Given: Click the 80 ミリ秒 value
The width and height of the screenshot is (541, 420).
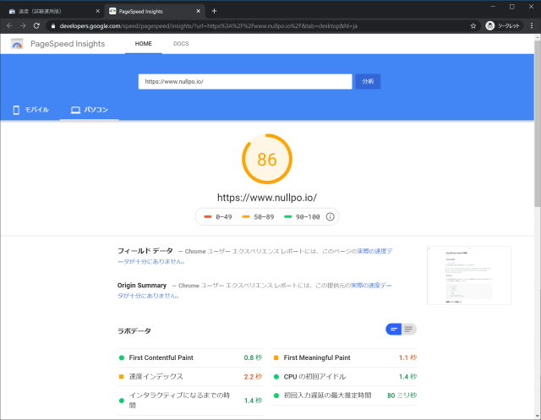Looking at the screenshot, I should [x=402, y=395].
